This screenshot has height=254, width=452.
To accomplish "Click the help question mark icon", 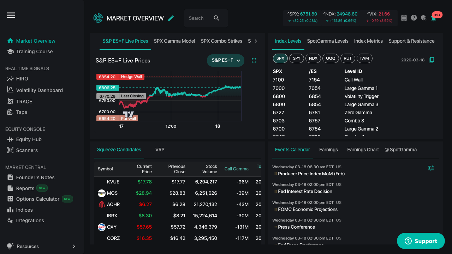I will pos(414,18).
